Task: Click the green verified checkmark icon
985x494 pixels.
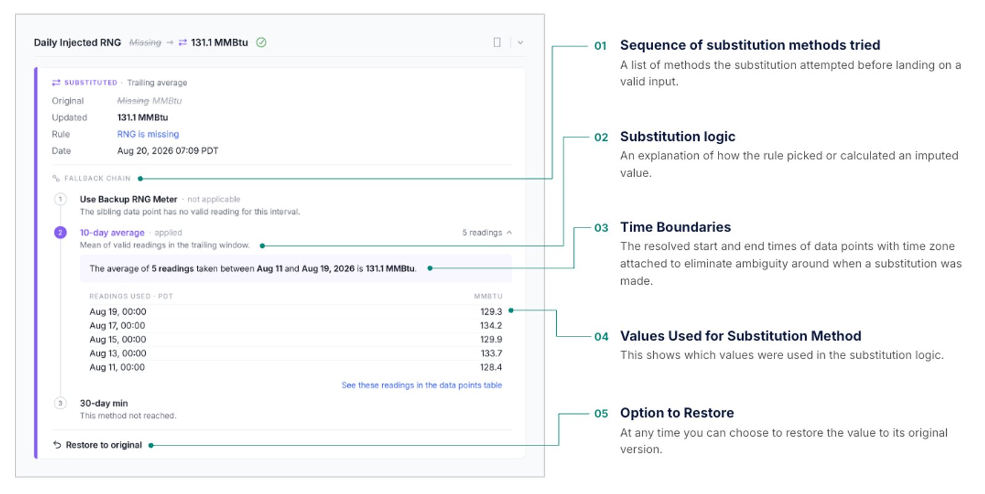Action: coord(261,42)
